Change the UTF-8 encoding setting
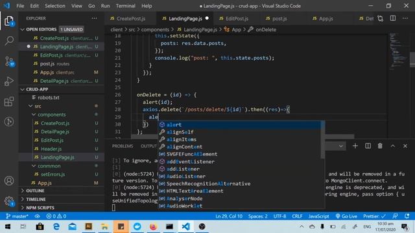This screenshot has width=415, height=233. [x=279, y=216]
